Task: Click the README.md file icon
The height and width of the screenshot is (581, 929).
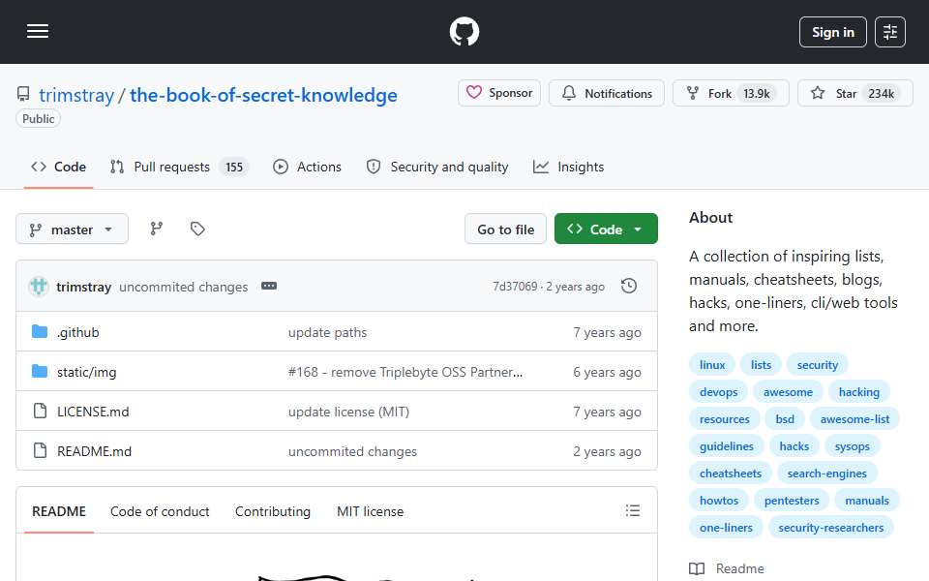Action: (x=40, y=450)
